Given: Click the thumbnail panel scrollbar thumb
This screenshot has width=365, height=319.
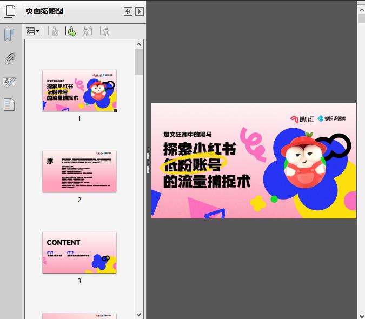Looking at the screenshot, I should [139, 62].
